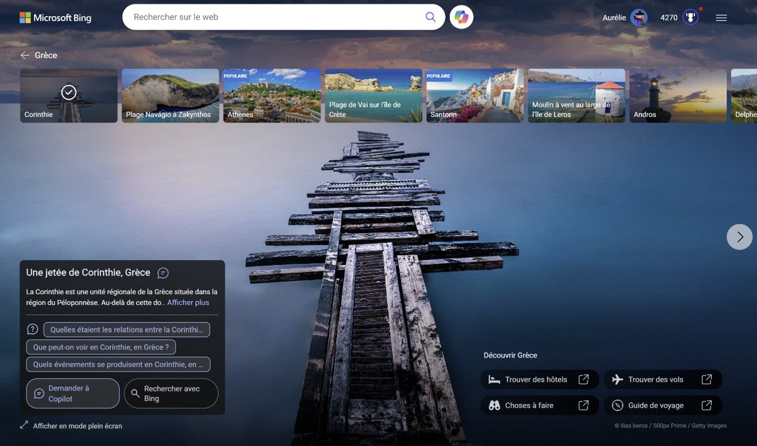Click the chat icon beside the title
757x446 pixels.
[163, 273]
